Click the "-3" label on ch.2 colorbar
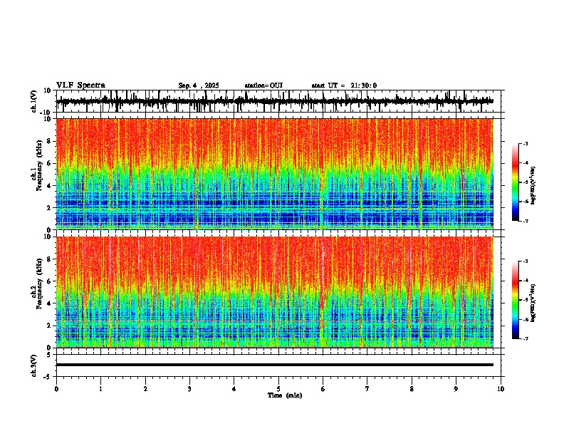The width and height of the screenshot is (564, 436). (x=525, y=261)
